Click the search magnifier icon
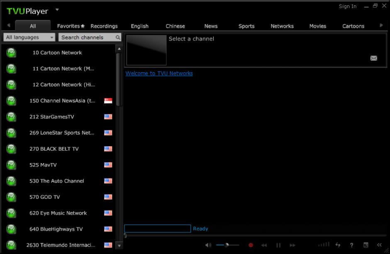 118,37
